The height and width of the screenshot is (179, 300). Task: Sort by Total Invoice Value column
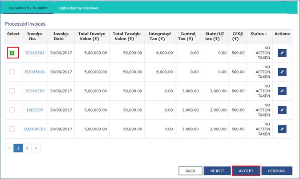tap(92, 36)
